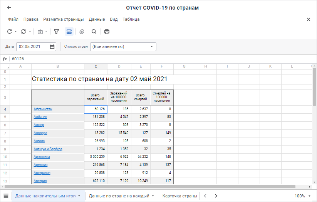The height and width of the screenshot is (202, 317).
Task: Click the export download icon
Action: (40, 31)
